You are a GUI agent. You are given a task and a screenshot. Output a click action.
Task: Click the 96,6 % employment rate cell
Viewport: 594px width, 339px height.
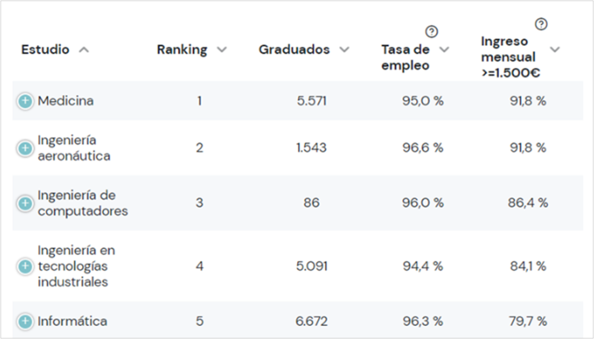pos(422,148)
